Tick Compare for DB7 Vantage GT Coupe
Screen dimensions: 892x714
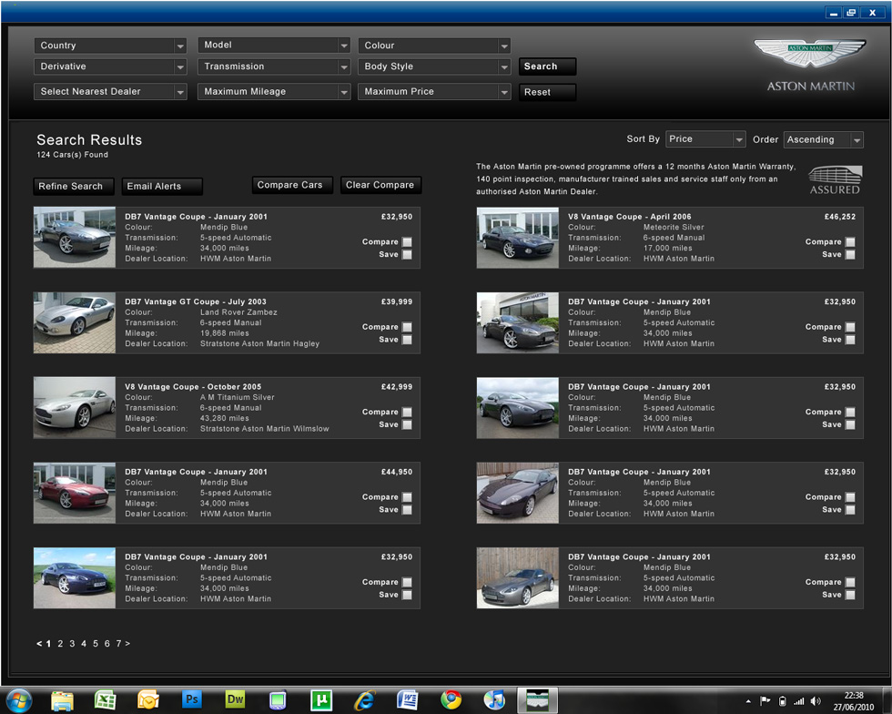click(x=407, y=327)
